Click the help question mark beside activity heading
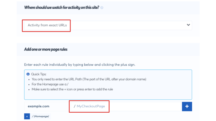This screenshot has width=216, height=121. pos(102,8)
